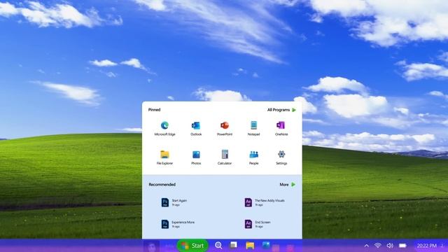The height and width of the screenshot is (252, 448).
Task: Open the clock showing 20:22 PM
Action: [426, 246]
